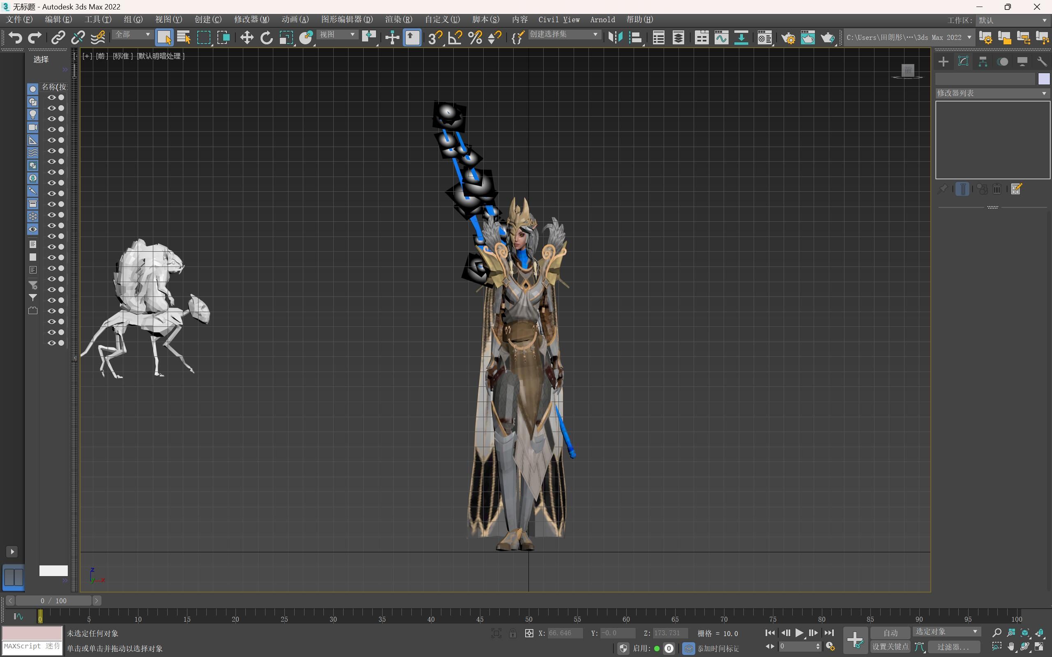Toggle Selection Lock padlock in status bar
This screenshot has width=1052, height=657.
click(513, 633)
